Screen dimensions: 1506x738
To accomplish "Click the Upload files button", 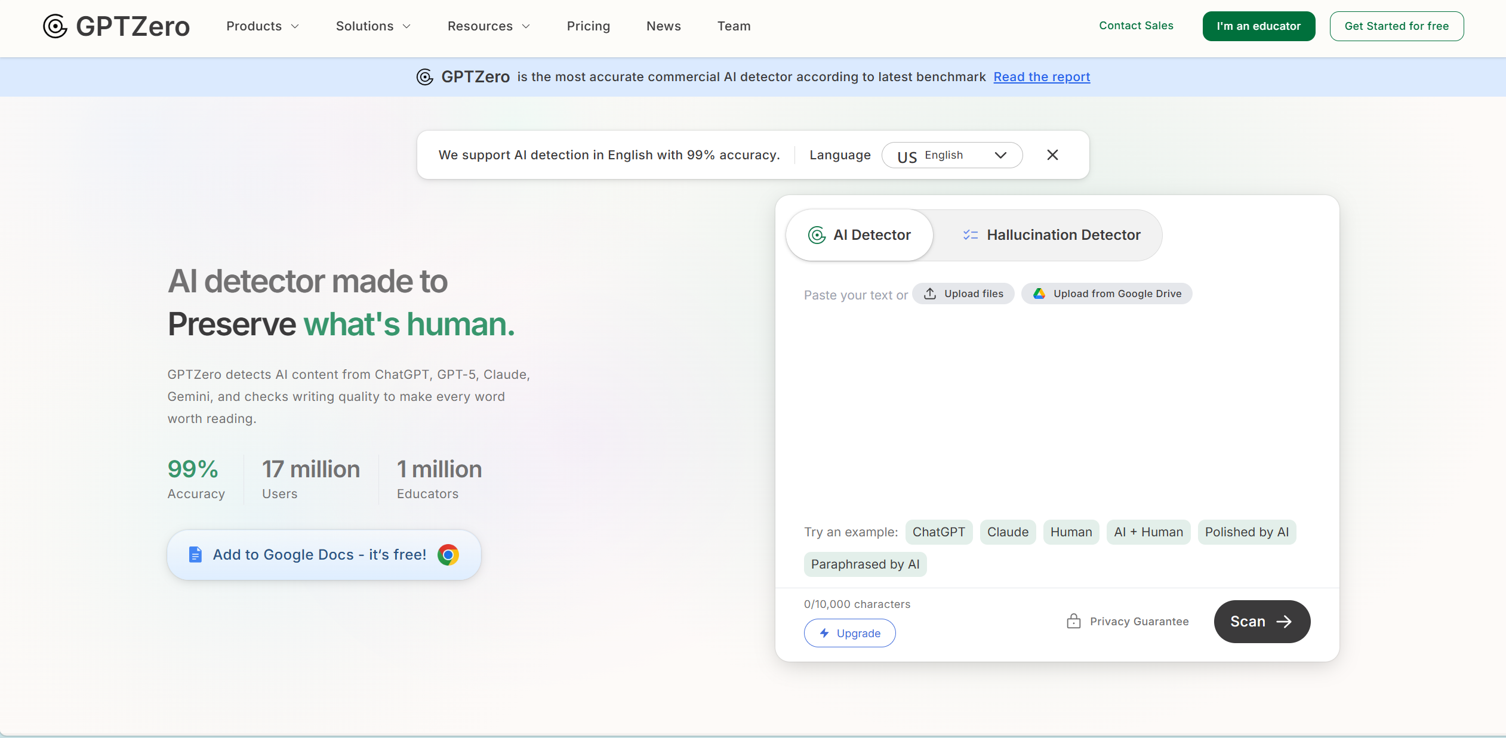I will [963, 294].
